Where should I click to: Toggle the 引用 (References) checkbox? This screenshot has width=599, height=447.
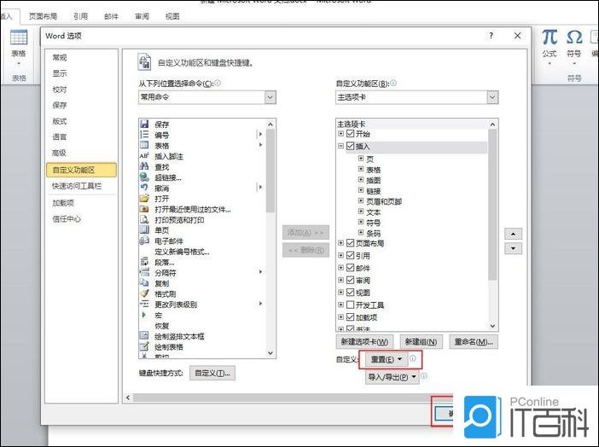[x=351, y=255]
